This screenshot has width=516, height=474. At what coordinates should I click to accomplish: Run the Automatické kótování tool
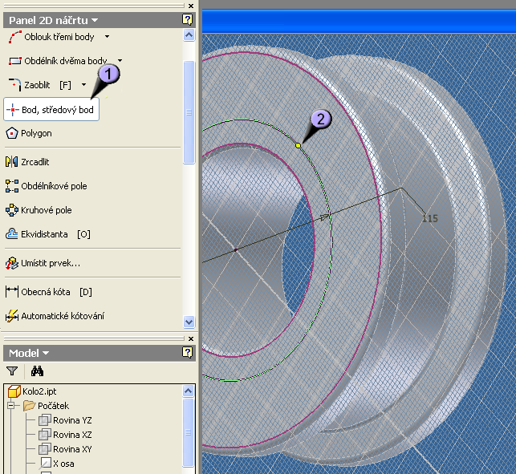[62, 316]
